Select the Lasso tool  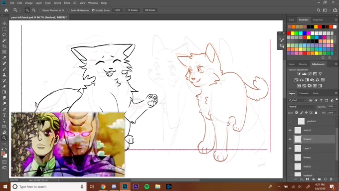coord(4,34)
